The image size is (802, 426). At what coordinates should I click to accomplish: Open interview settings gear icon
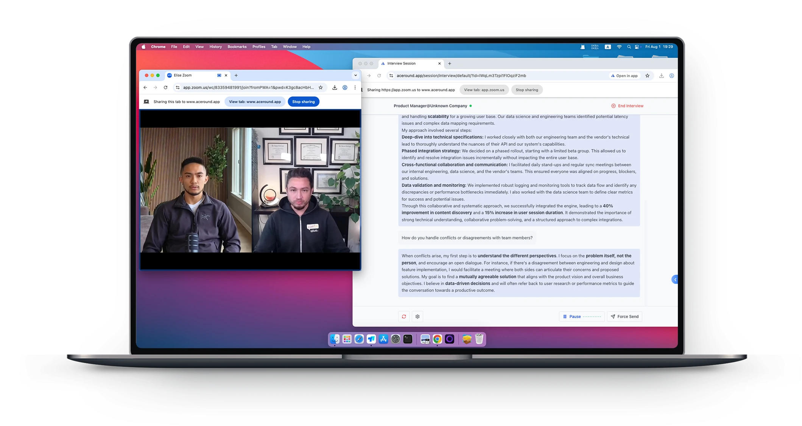pyautogui.click(x=417, y=317)
